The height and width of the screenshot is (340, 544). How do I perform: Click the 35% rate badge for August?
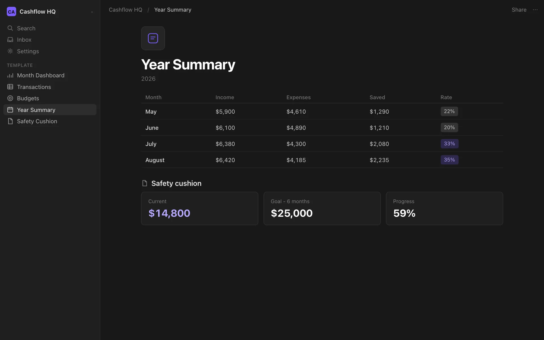click(x=449, y=160)
